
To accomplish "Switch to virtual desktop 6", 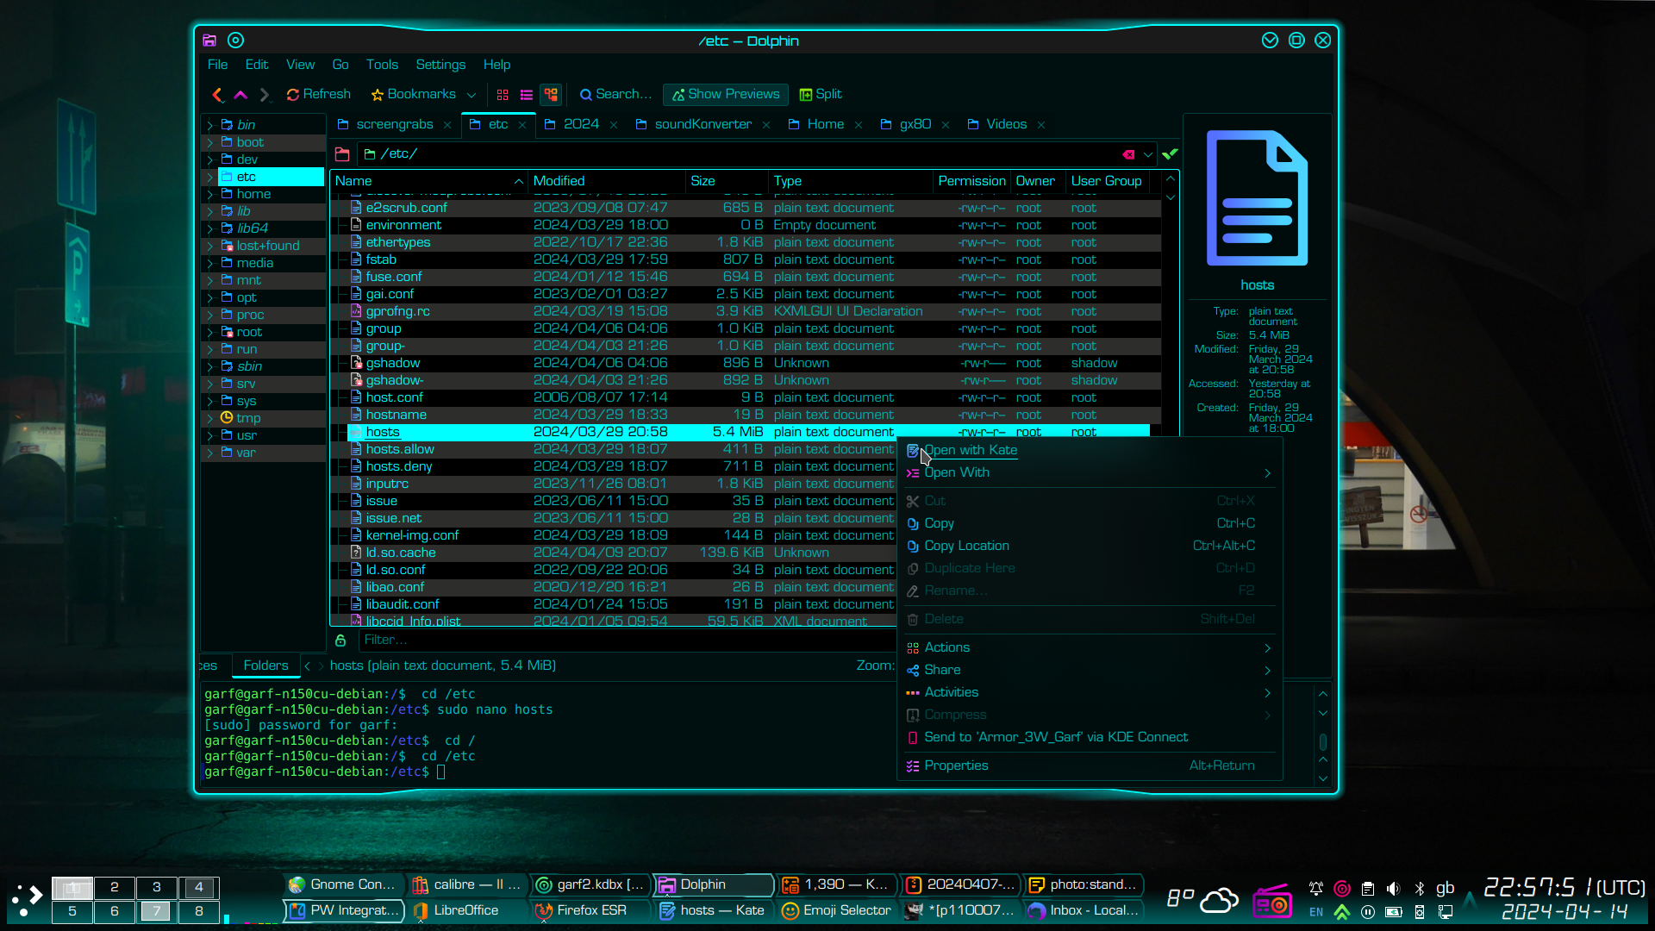I will 114,911.
